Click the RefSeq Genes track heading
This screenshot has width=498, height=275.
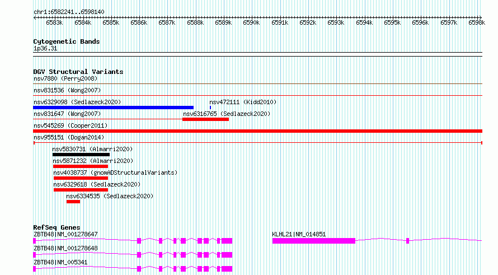tap(57, 227)
